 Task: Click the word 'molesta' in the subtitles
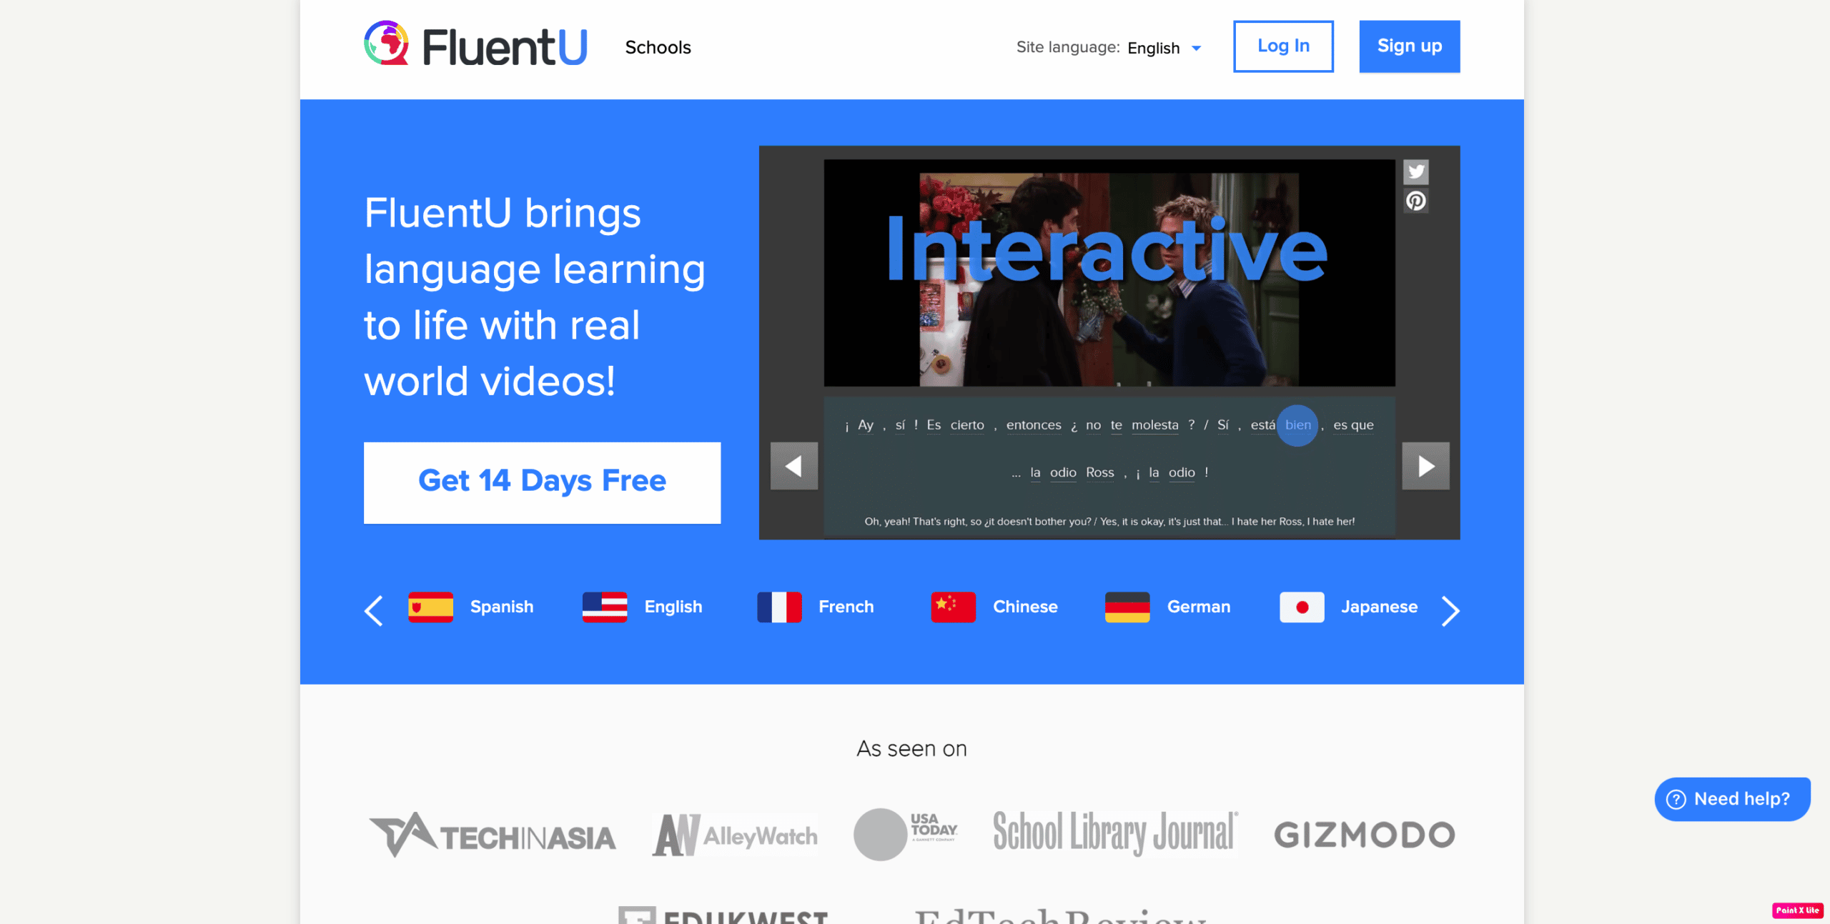click(x=1154, y=425)
